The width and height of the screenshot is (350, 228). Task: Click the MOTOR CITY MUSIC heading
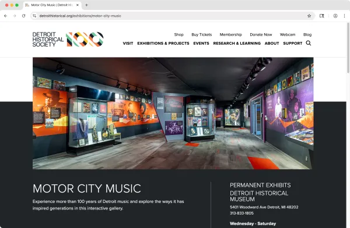(87, 188)
